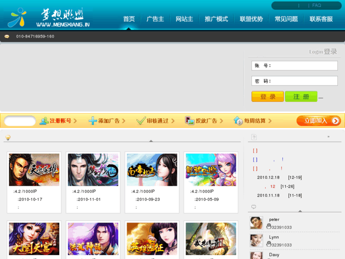
Task: Click phone number 010-84716959-160
Action: coord(35,37)
